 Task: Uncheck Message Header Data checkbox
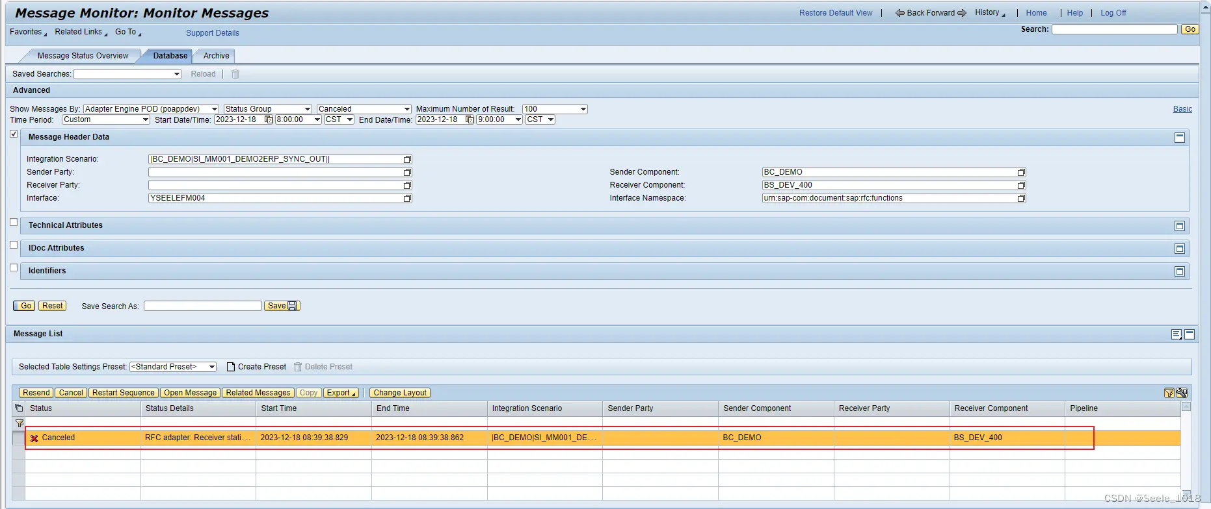pyautogui.click(x=14, y=134)
